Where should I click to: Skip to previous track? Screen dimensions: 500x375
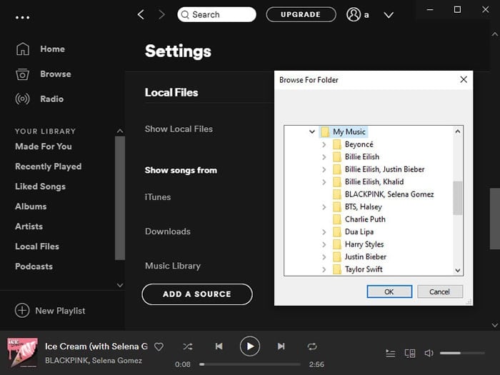219,346
